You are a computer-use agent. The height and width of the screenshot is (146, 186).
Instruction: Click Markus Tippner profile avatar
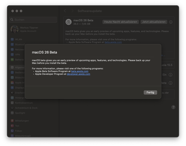click(14, 29)
